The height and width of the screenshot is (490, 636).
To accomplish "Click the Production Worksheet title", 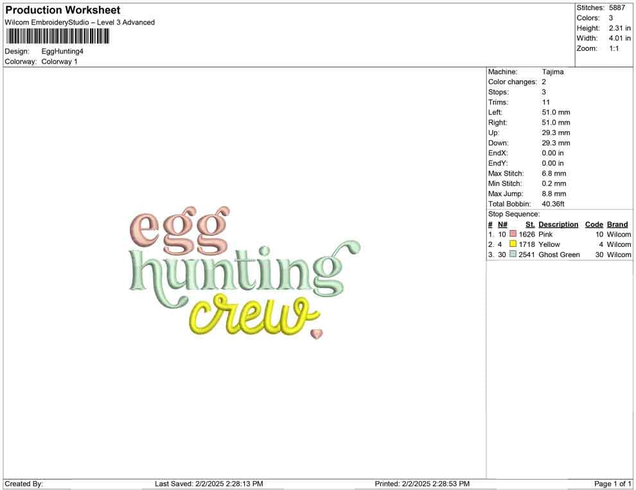I will (62, 10).
